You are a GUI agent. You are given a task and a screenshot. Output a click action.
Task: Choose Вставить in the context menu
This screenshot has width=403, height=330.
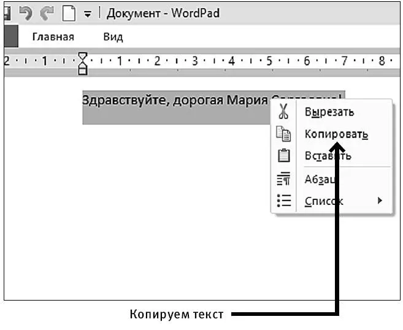point(328,156)
